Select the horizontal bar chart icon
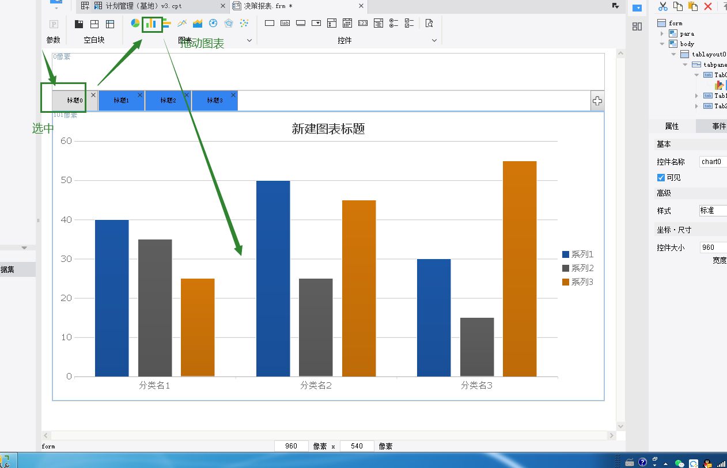 pyautogui.click(x=166, y=24)
